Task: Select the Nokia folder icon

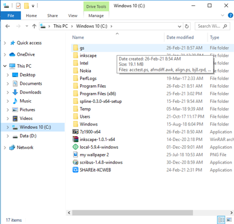Action: (75, 70)
